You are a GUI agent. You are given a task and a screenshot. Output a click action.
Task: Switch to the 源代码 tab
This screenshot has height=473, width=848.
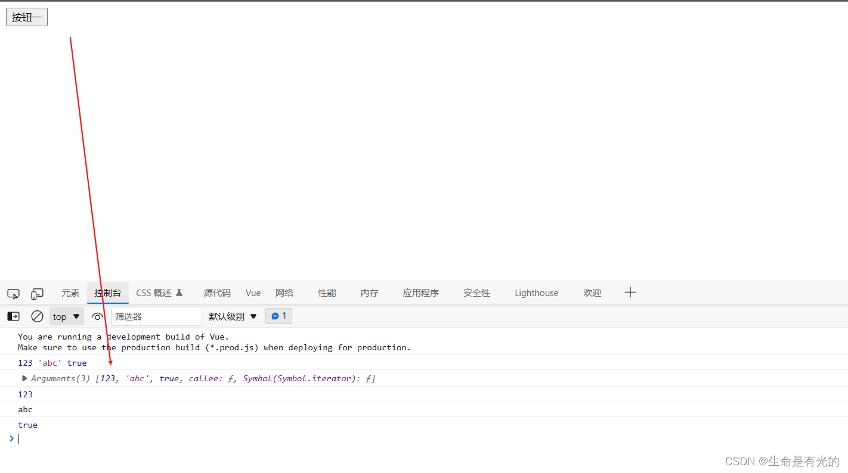pos(217,293)
